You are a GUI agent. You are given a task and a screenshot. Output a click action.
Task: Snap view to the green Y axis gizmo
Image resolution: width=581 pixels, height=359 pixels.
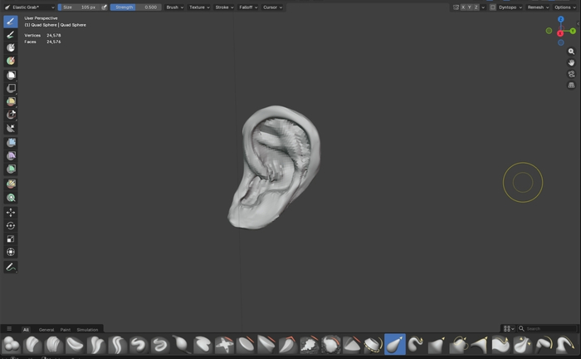[573, 31]
